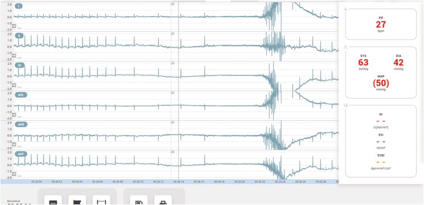The height and width of the screenshot is (205, 424).
Task: Toggle the lead III label badge
Action: (20, 65)
